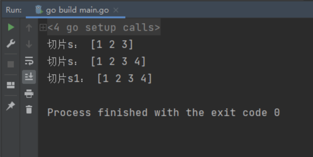Open run configuration wrench settings
313x157 pixels.
(11, 44)
